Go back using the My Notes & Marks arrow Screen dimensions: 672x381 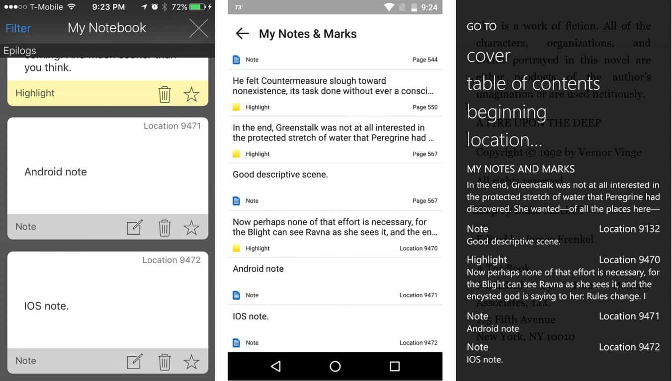242,34
